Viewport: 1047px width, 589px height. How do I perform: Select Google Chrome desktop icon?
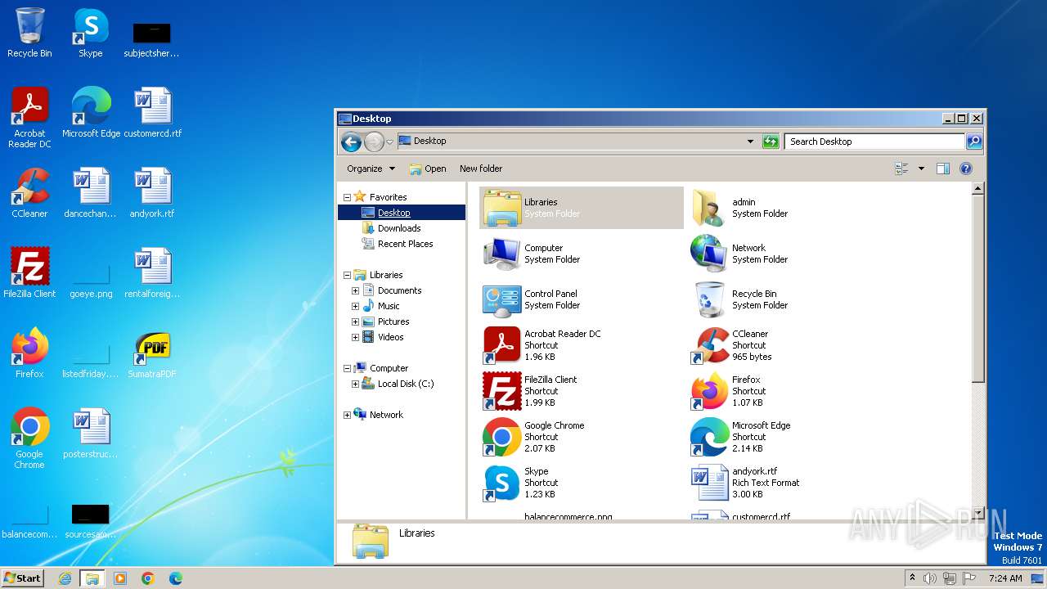click(29, 438)
